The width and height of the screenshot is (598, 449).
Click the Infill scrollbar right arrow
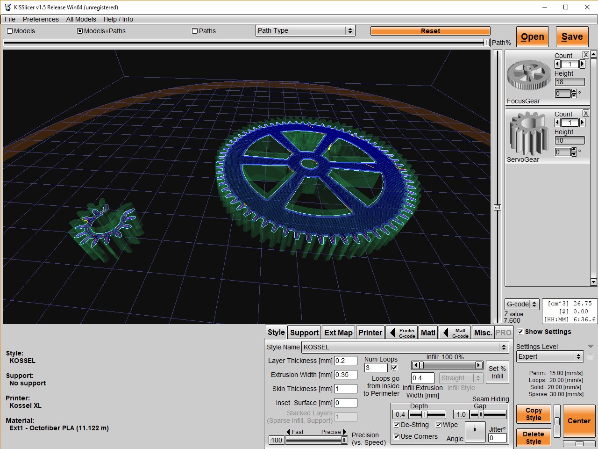[x=478, y=365]
